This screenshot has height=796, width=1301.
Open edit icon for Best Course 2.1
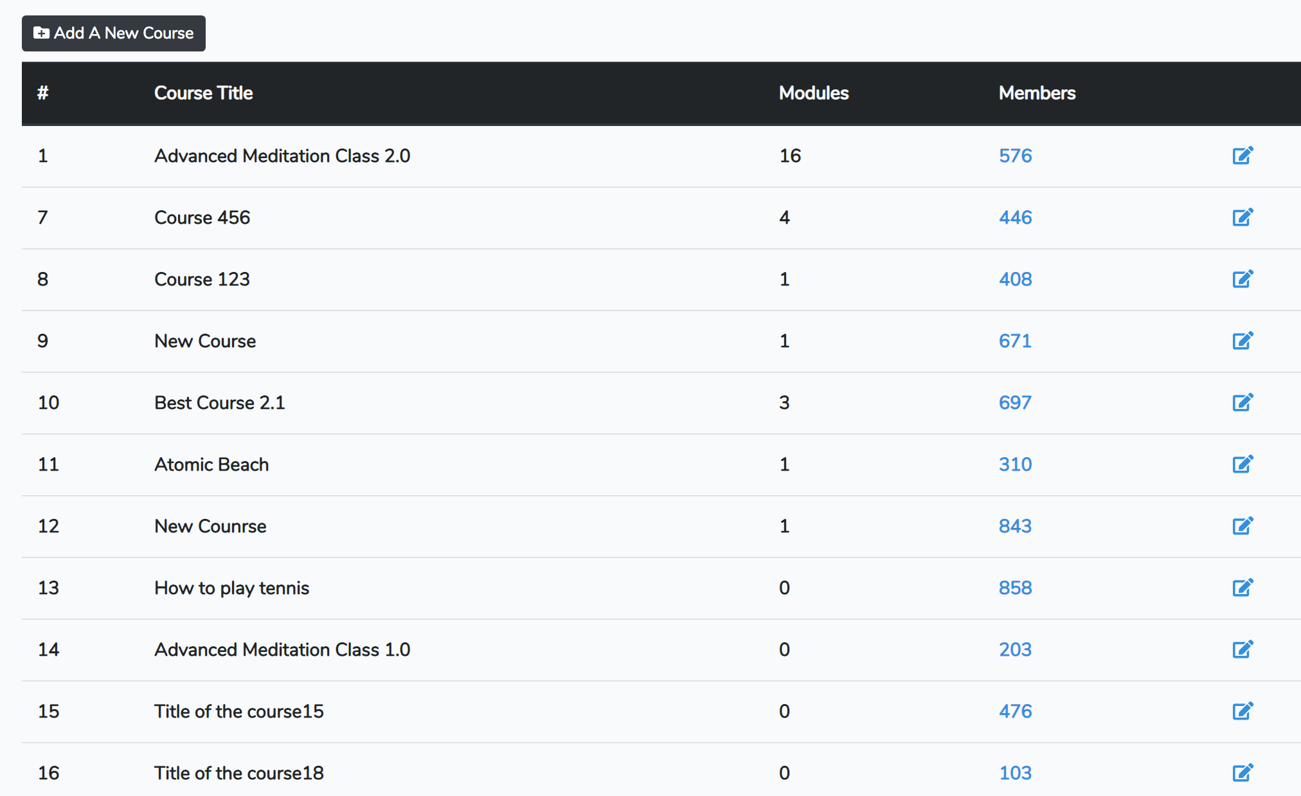[1243, 403]
